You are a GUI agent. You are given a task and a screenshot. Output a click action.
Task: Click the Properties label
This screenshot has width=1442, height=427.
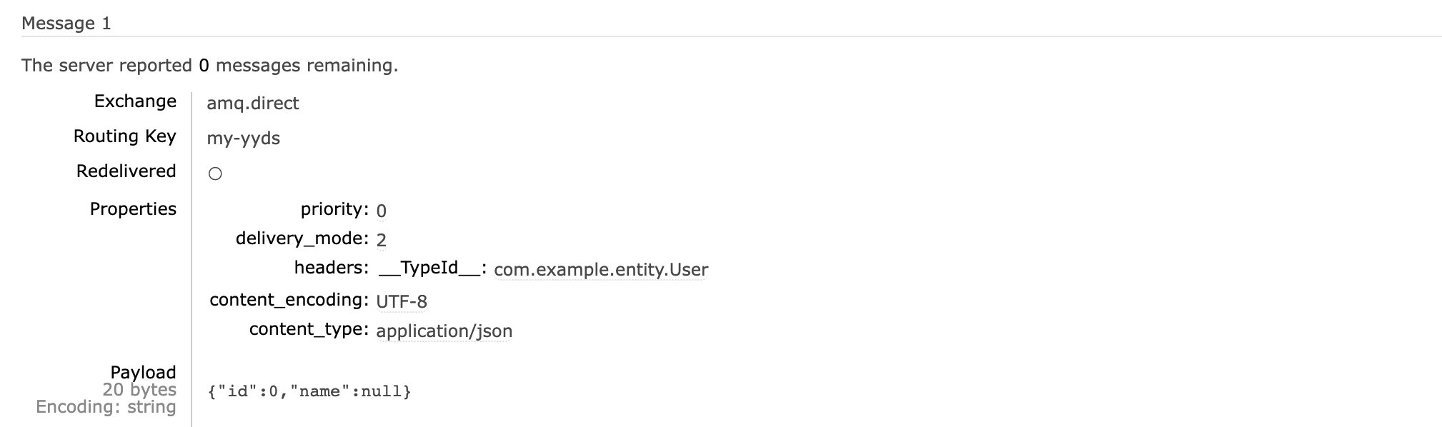pos(133,209)
